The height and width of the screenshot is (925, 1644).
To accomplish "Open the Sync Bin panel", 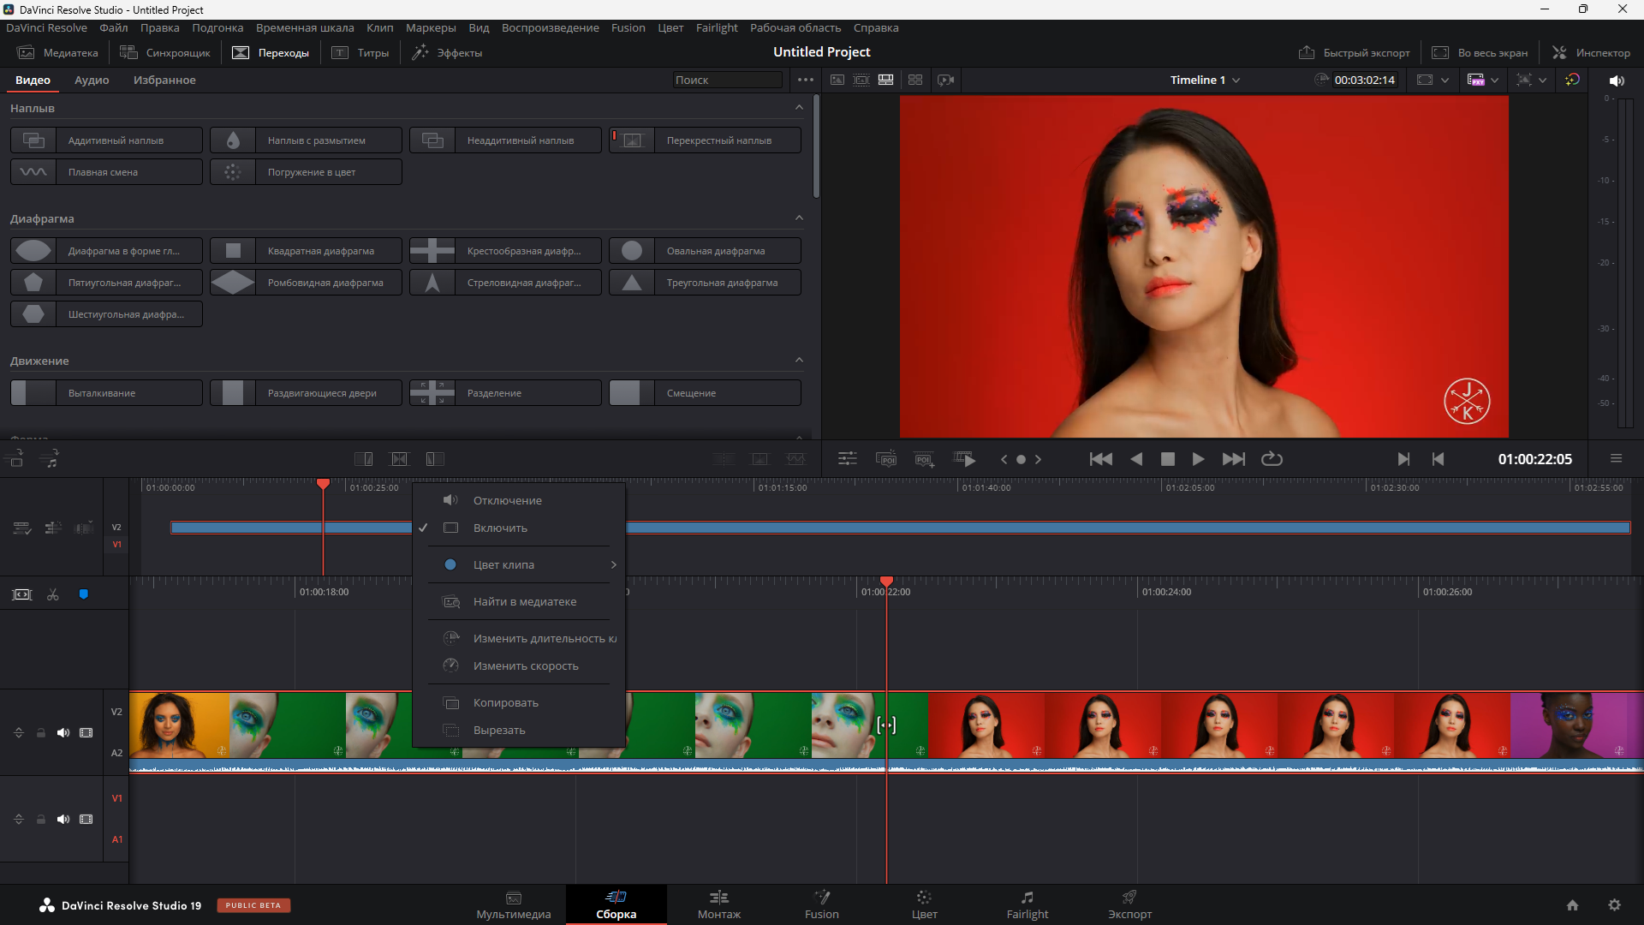I will tap(165, 52).
